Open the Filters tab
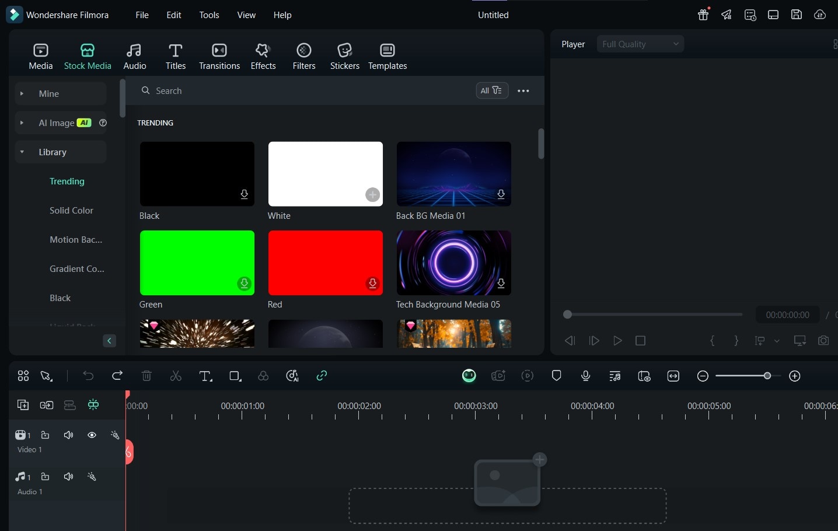Screen dimensions: 838x531 point(304,57)
